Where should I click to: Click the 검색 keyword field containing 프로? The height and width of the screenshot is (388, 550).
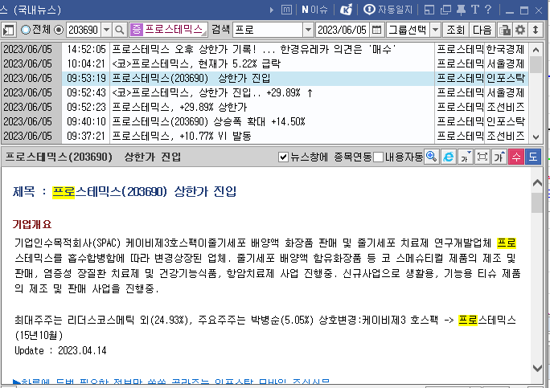coord(268,30)
